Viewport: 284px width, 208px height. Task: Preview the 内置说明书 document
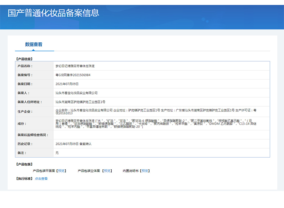pos(145,171)
